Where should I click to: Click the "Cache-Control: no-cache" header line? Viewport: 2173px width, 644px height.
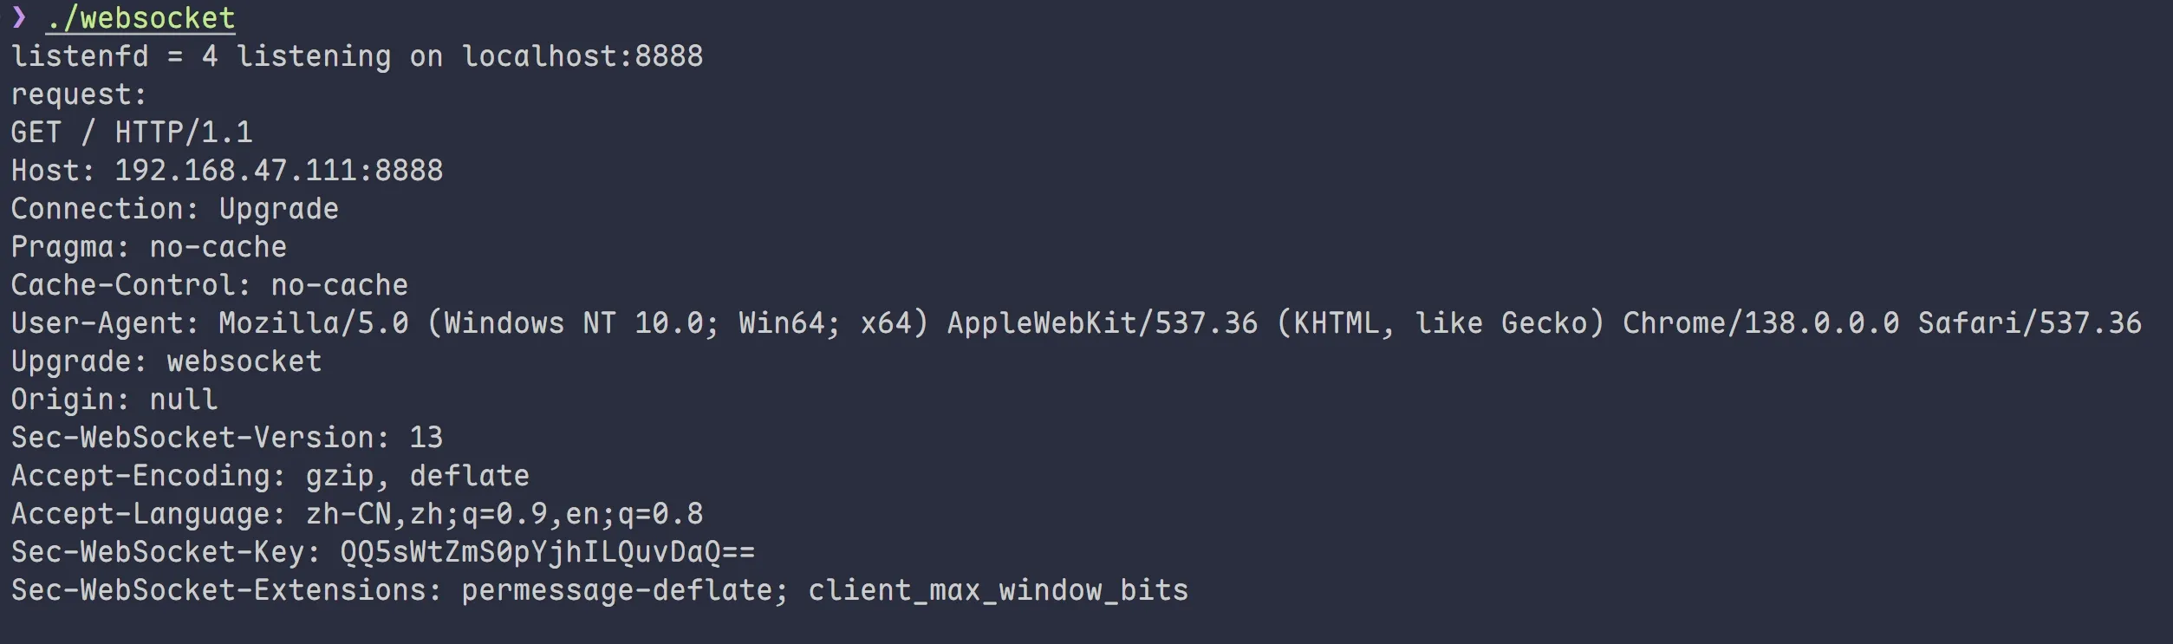[209, 285]
